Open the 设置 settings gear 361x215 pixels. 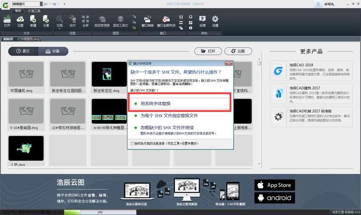[215, 21]
